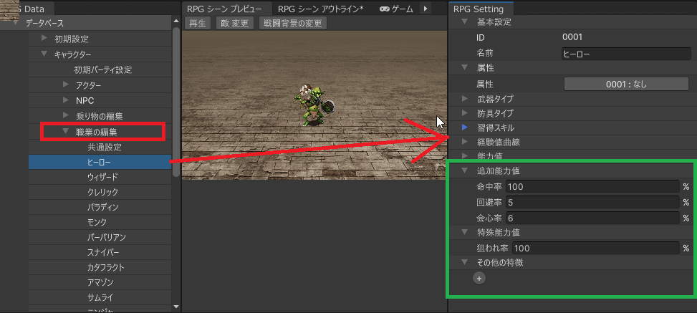Expand the アクター tree node
This screenshot has height=313, width=697.
(66, 85)
